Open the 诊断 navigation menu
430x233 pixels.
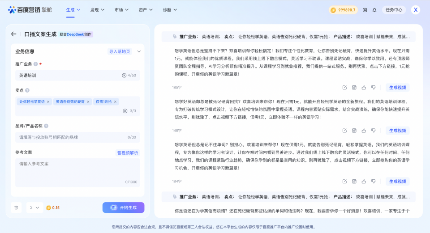(169, 10)
